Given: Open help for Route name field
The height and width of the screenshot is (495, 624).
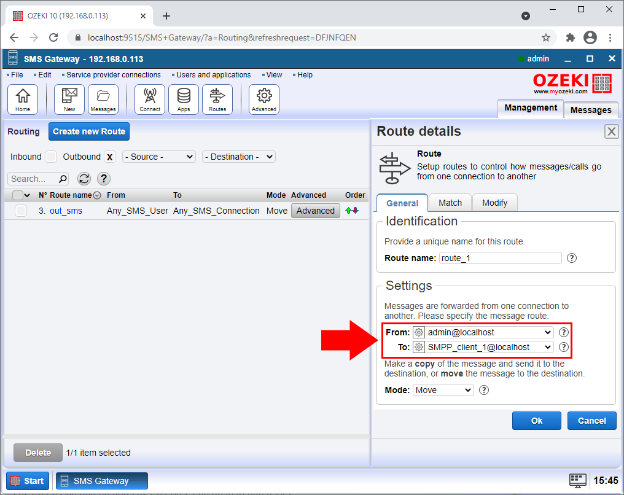Looking at the screenshot, I should tap(571, 258).
